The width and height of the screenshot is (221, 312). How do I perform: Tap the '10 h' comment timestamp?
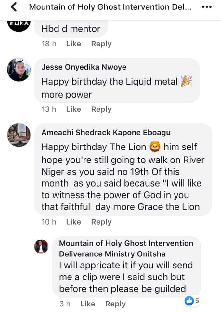(x=49, y=222)
